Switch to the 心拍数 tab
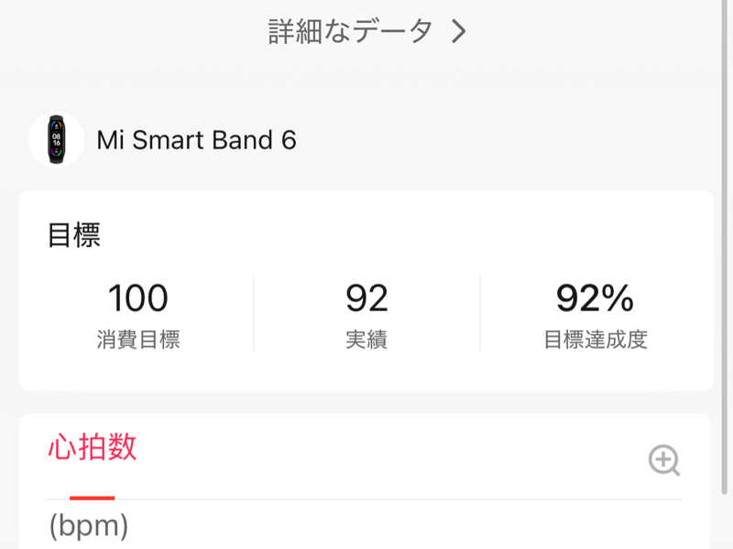Image resolution: width=733 pixels, height=549 pixels. (x=93, y=447)
